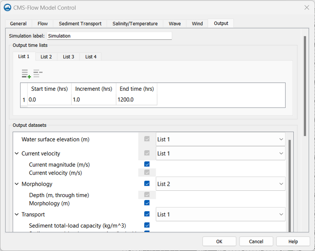
Task: Close the Model Control dialog
Action: (307, 8)
